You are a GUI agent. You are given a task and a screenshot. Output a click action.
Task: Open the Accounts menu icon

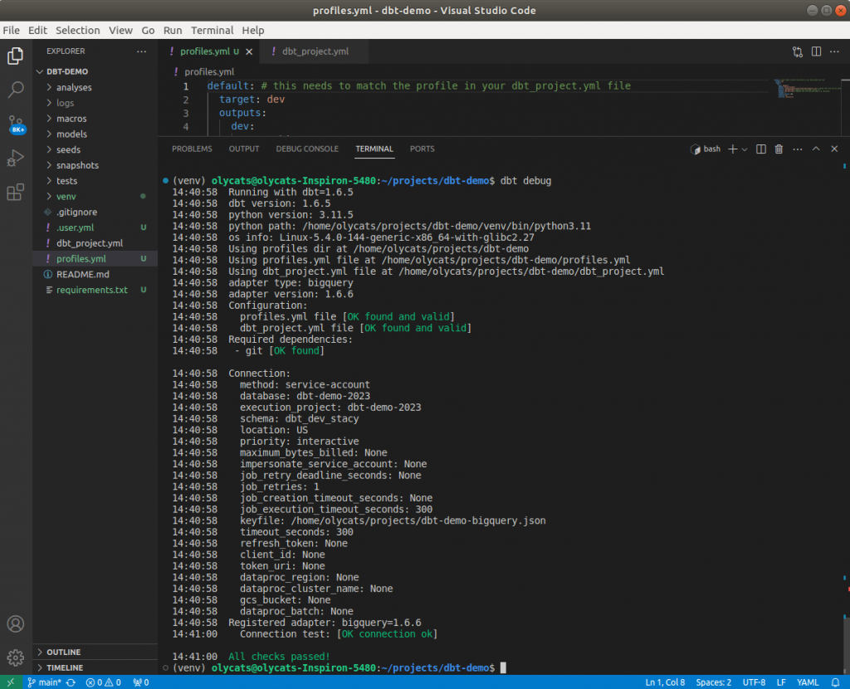click(x=15, y=624)
